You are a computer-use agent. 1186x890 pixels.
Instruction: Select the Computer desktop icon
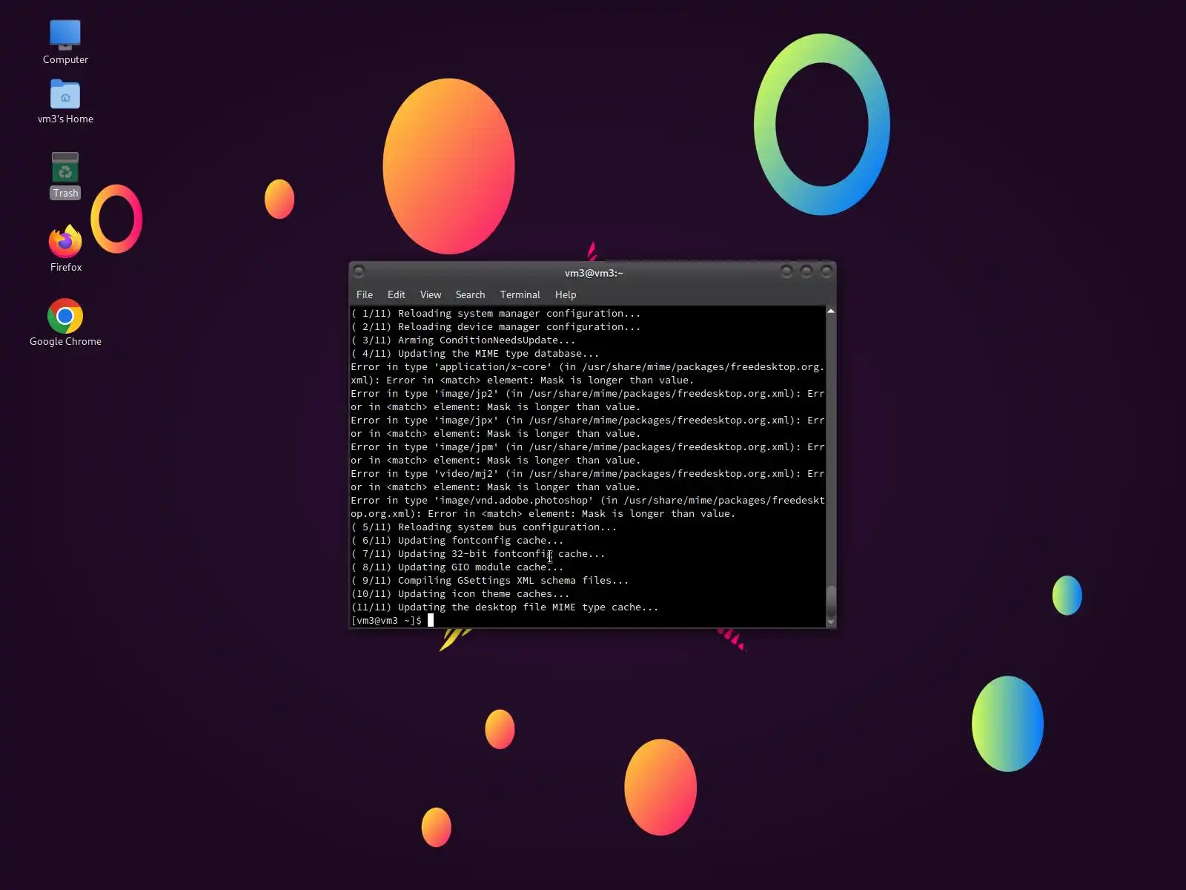65,42
